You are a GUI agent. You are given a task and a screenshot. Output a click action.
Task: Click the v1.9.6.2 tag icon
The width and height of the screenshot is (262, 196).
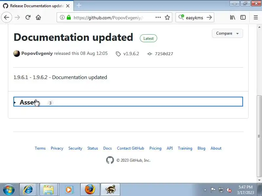118,54
